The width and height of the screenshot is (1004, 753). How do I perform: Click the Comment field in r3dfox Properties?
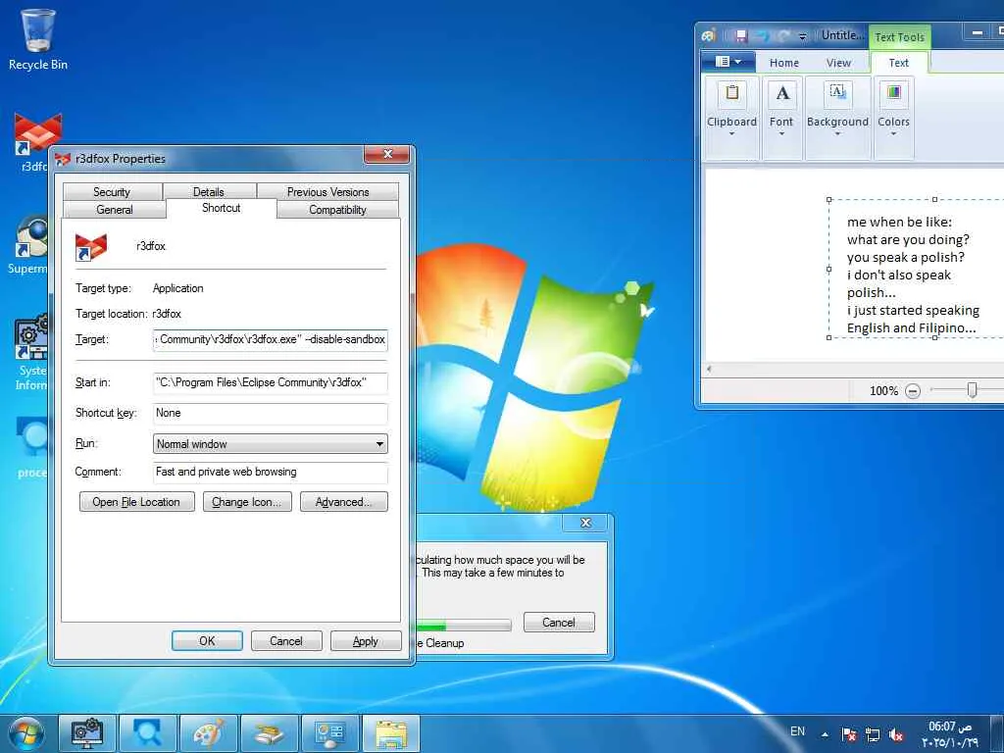(271, 472)
